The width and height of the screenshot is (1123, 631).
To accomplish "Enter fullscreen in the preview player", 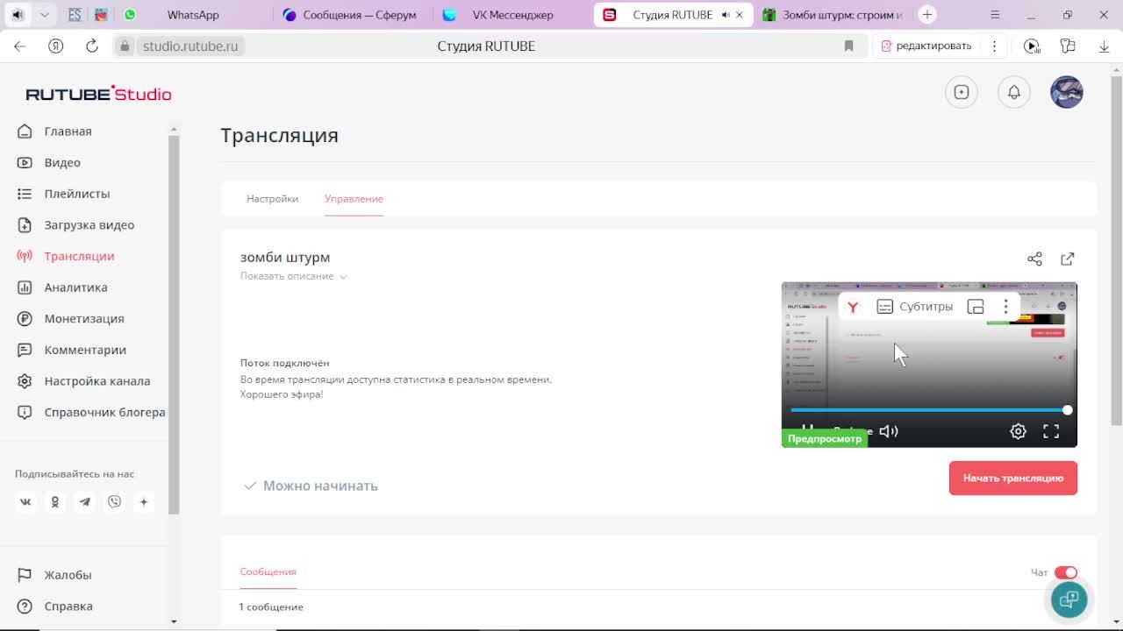I will [x=1051, y=431].
